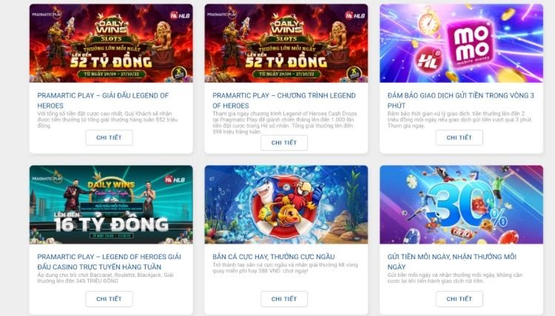This screenshot has height=316, width=555.
Task: Click the title Đảm bảo giao dịch gửi tiền
Action: [460, 100]
